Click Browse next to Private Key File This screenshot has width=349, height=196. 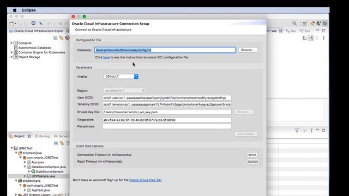click(244, 112)
